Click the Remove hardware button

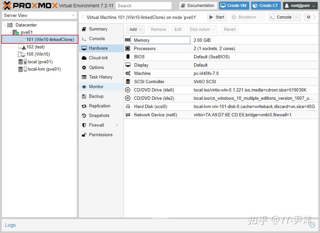point(158,29)
